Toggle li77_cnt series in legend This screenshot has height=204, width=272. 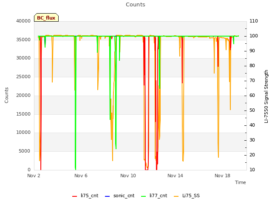coord(154,195)
